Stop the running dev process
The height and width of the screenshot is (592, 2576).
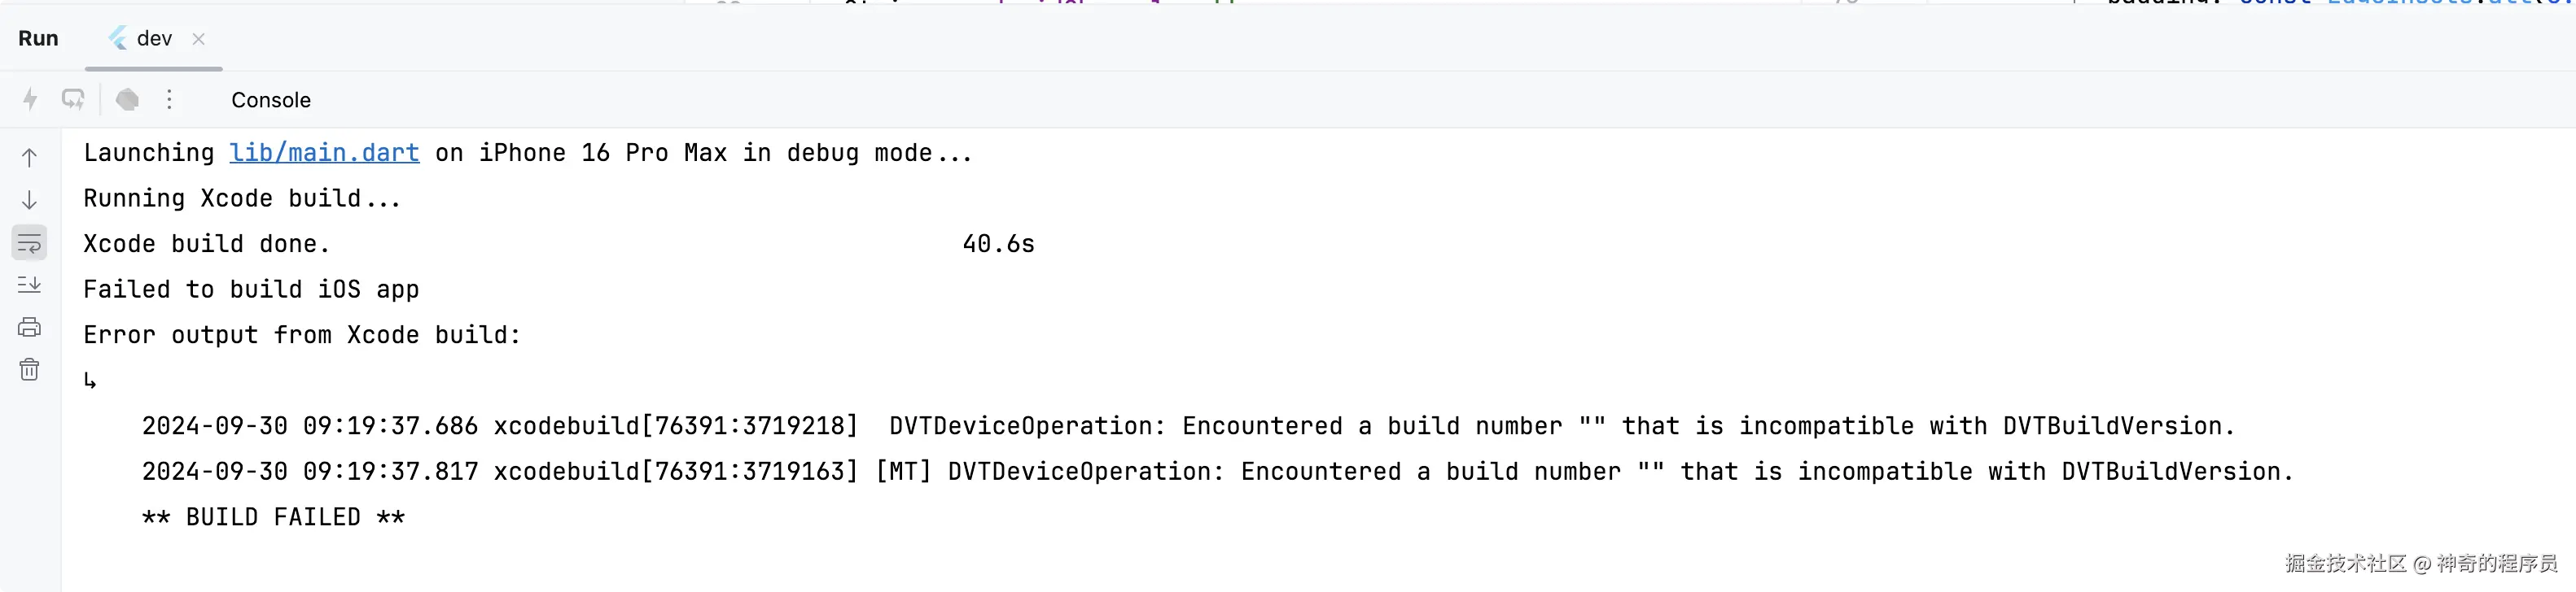point(127,99)
